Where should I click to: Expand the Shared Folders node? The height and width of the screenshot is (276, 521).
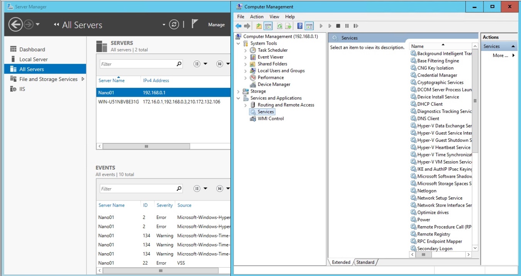[x=245, y=64]
